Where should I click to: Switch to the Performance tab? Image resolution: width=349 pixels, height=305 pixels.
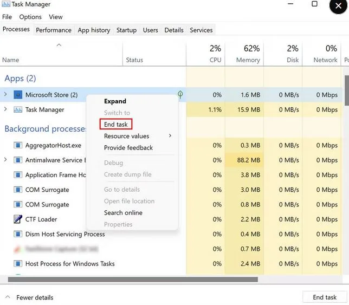pyautogui.click(x=54, y=30)
